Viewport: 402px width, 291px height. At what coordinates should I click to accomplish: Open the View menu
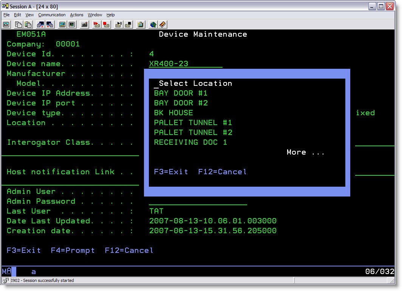(29, 15)
